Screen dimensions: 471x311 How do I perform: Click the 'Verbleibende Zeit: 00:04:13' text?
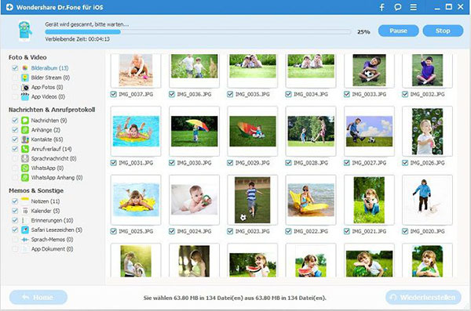tap(78, 39)
